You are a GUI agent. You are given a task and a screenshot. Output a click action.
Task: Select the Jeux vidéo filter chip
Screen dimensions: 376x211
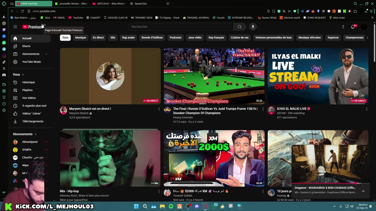[195, 38]
